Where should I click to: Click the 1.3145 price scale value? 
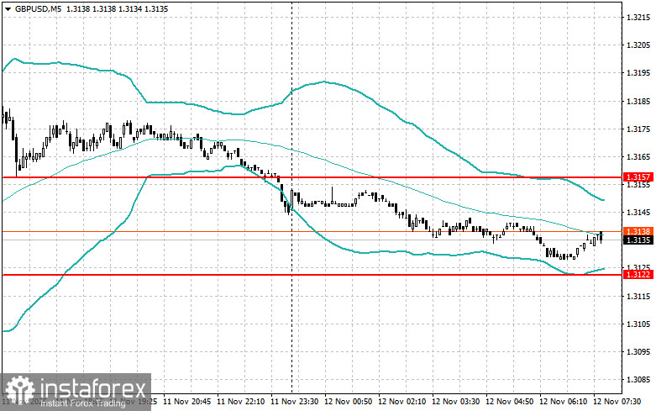coord(638,213)
